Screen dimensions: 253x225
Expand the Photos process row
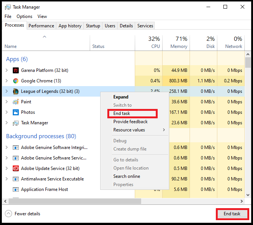(7, 112)
